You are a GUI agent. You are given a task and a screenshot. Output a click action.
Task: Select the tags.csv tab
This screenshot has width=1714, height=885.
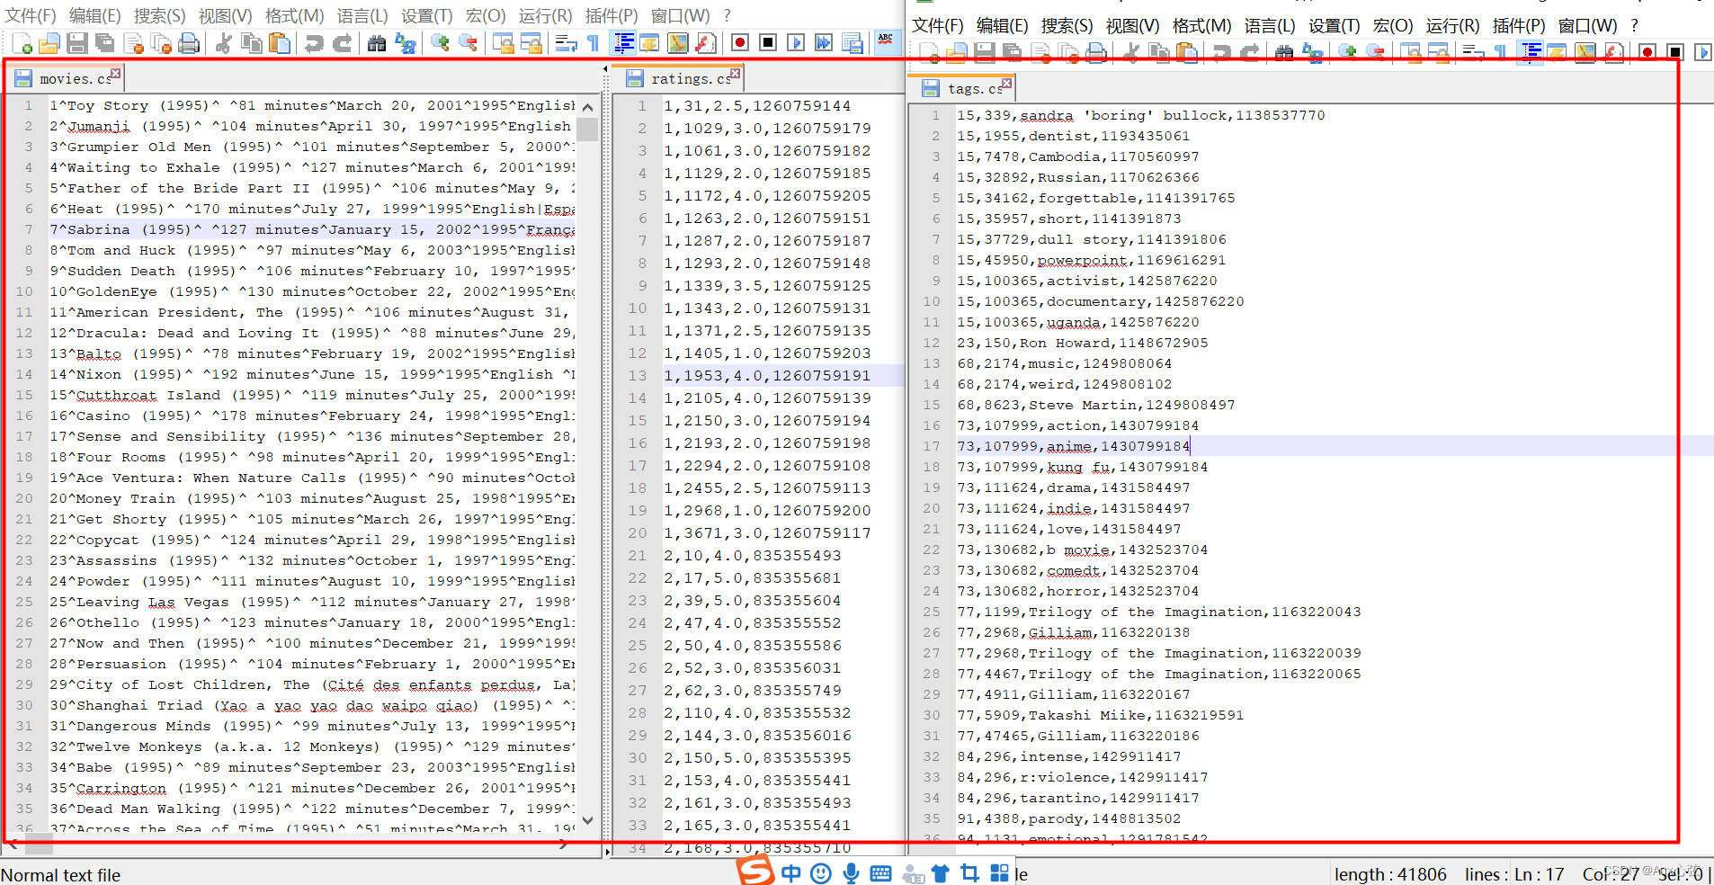point(964,88)
